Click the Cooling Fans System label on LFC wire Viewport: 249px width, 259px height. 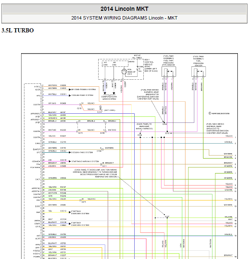pyautogui.click(x=82, y=152)
